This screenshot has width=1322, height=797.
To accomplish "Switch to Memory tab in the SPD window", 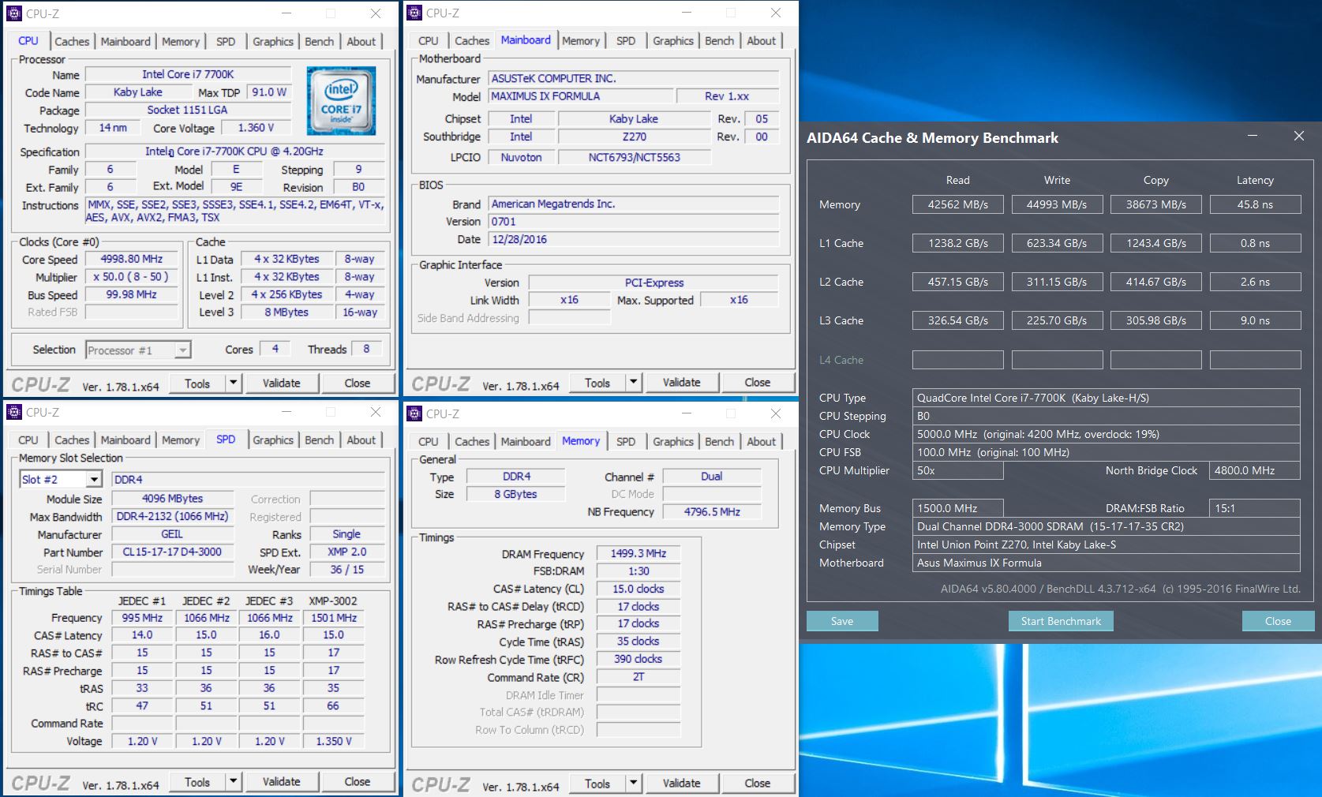I will (181, 440).
